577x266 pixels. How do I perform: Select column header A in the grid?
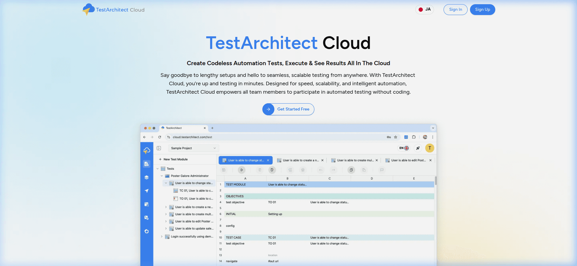click(x=245, y=179)
